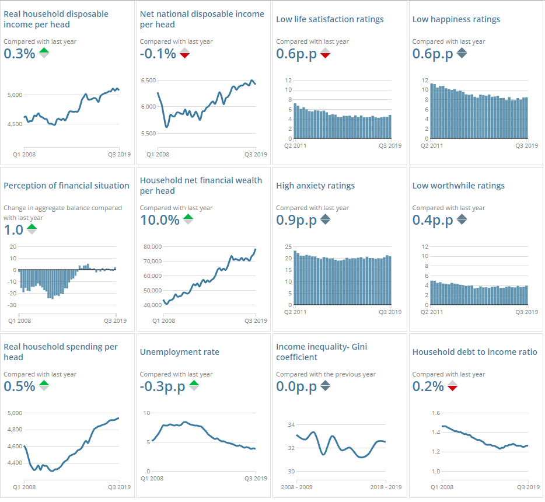Open the Household debt to income ratio title
545x502 pixels.
(x=474, y=352)
